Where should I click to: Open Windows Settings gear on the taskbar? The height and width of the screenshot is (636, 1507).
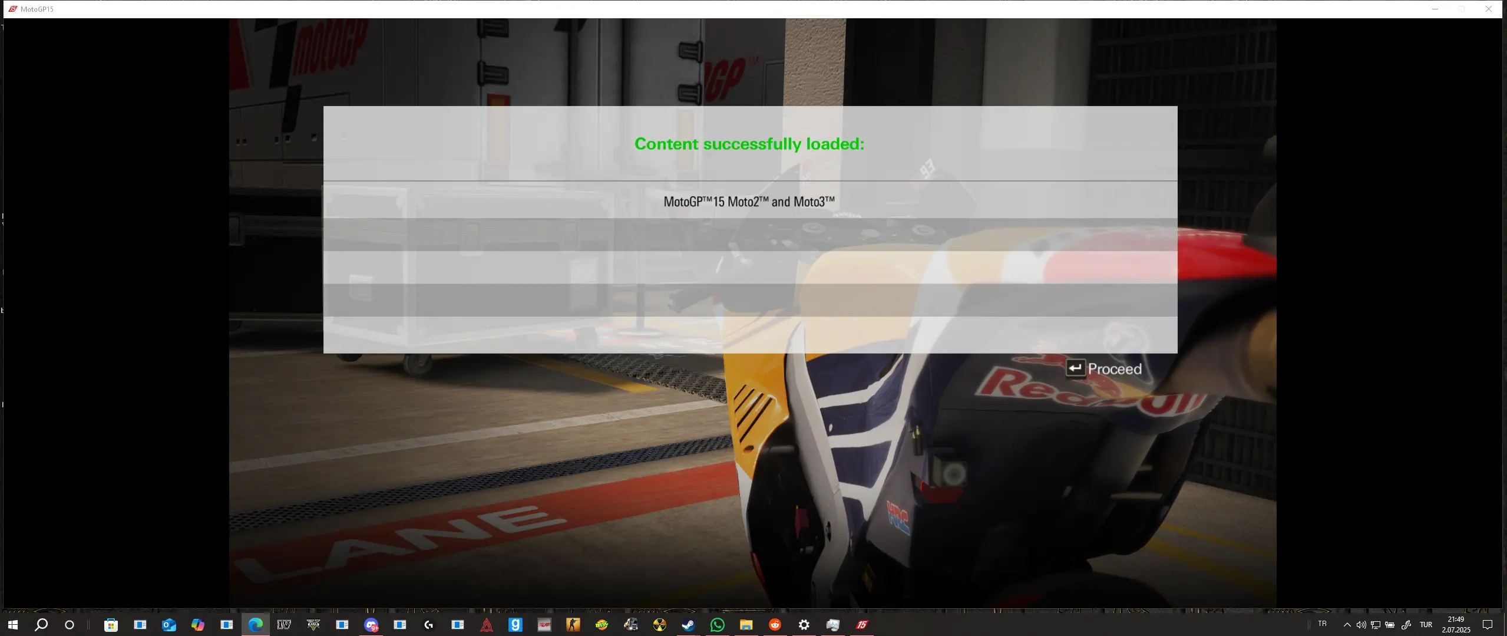(x=804, y=625)
